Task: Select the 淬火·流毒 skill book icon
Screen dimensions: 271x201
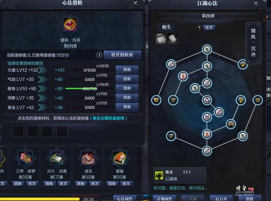Action: point(57,158)
